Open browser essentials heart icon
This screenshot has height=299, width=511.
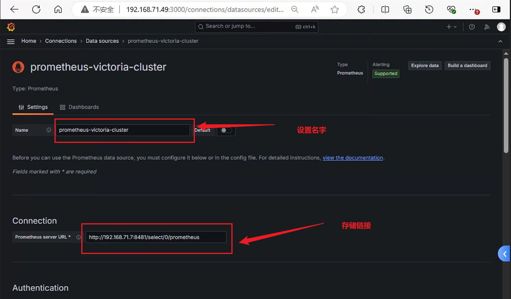[451, 10]
